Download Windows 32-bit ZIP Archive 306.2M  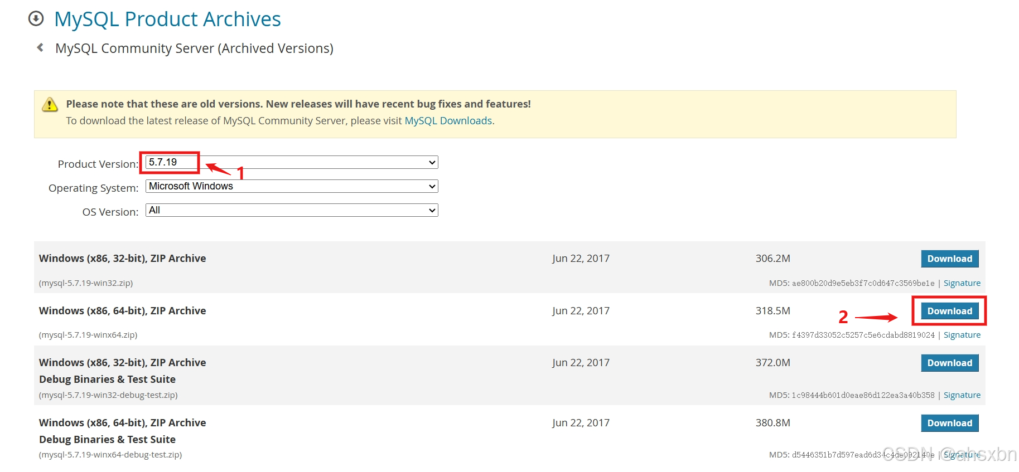(x=949, y=259)
